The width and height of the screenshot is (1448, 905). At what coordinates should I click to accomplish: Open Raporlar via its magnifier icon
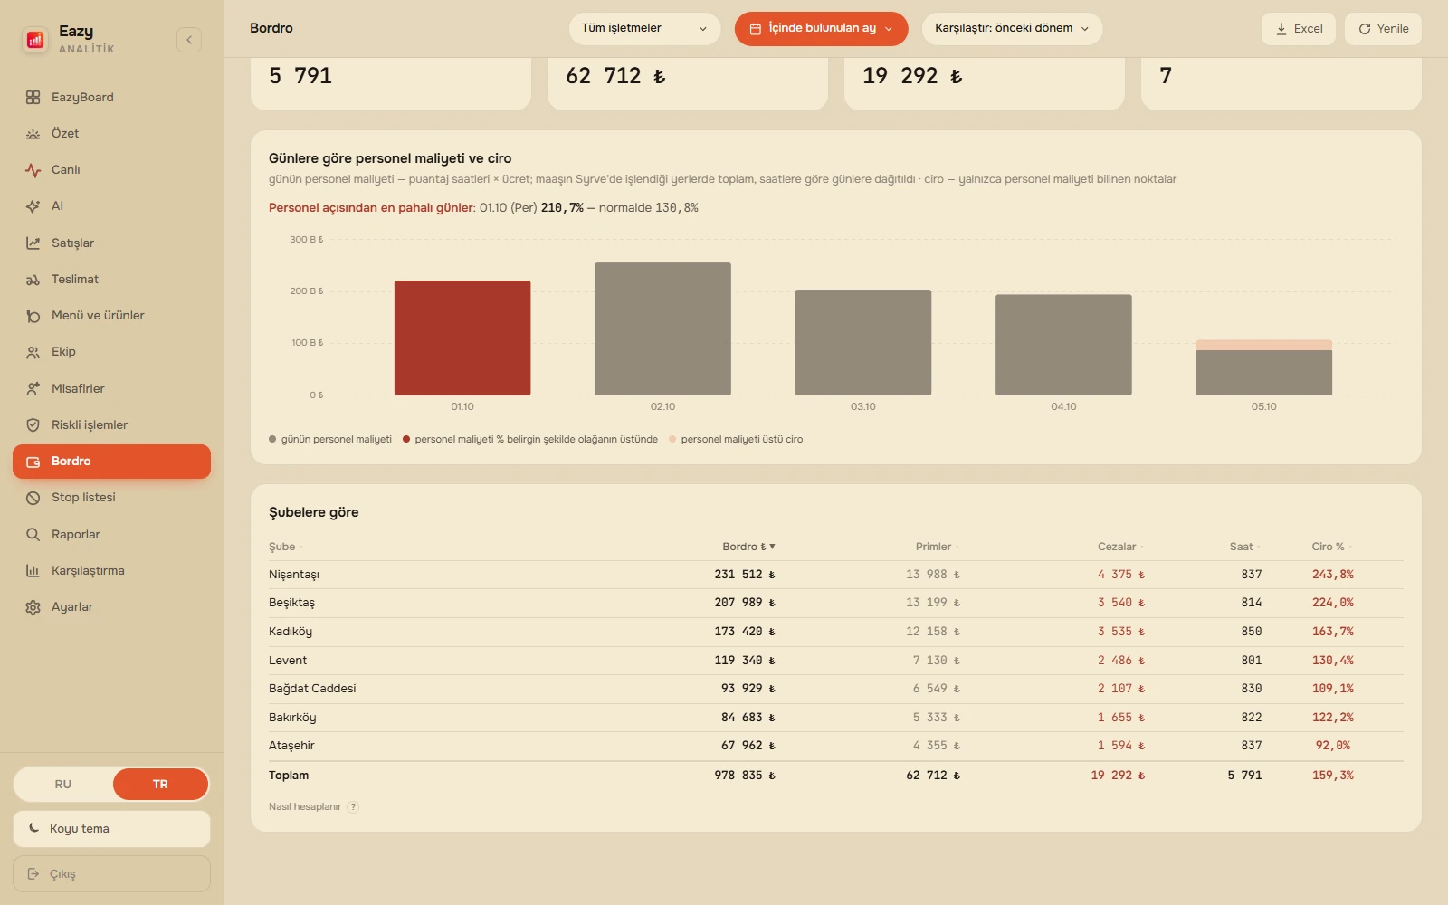coord(33,535)
